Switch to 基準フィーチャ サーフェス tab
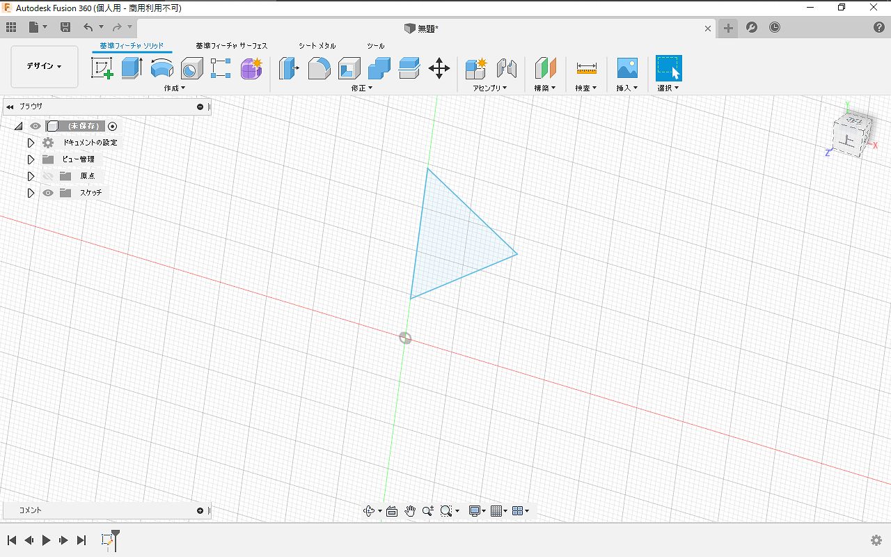The height and width of the screenshot is (557, 891). point(232,46)
